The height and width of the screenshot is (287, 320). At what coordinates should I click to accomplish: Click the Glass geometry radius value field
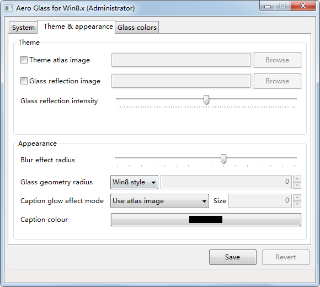pos(226,182)
